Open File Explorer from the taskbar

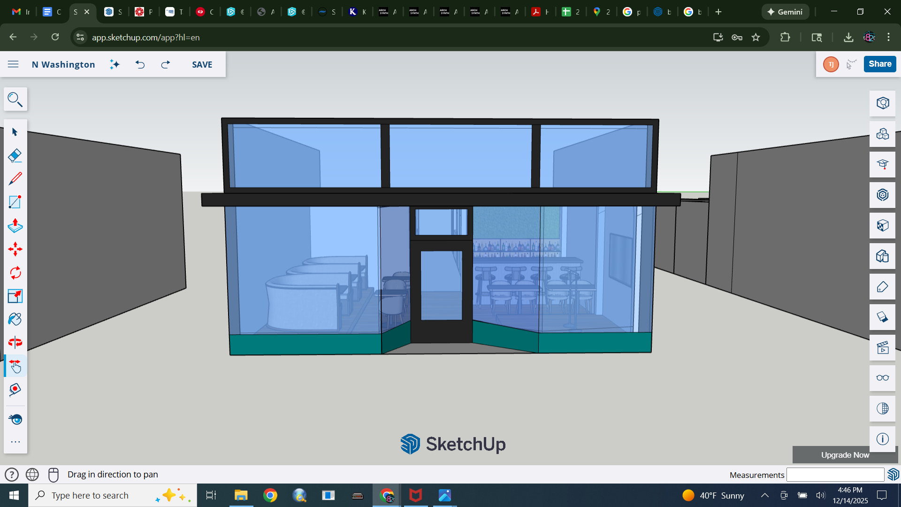pos(241,495)
